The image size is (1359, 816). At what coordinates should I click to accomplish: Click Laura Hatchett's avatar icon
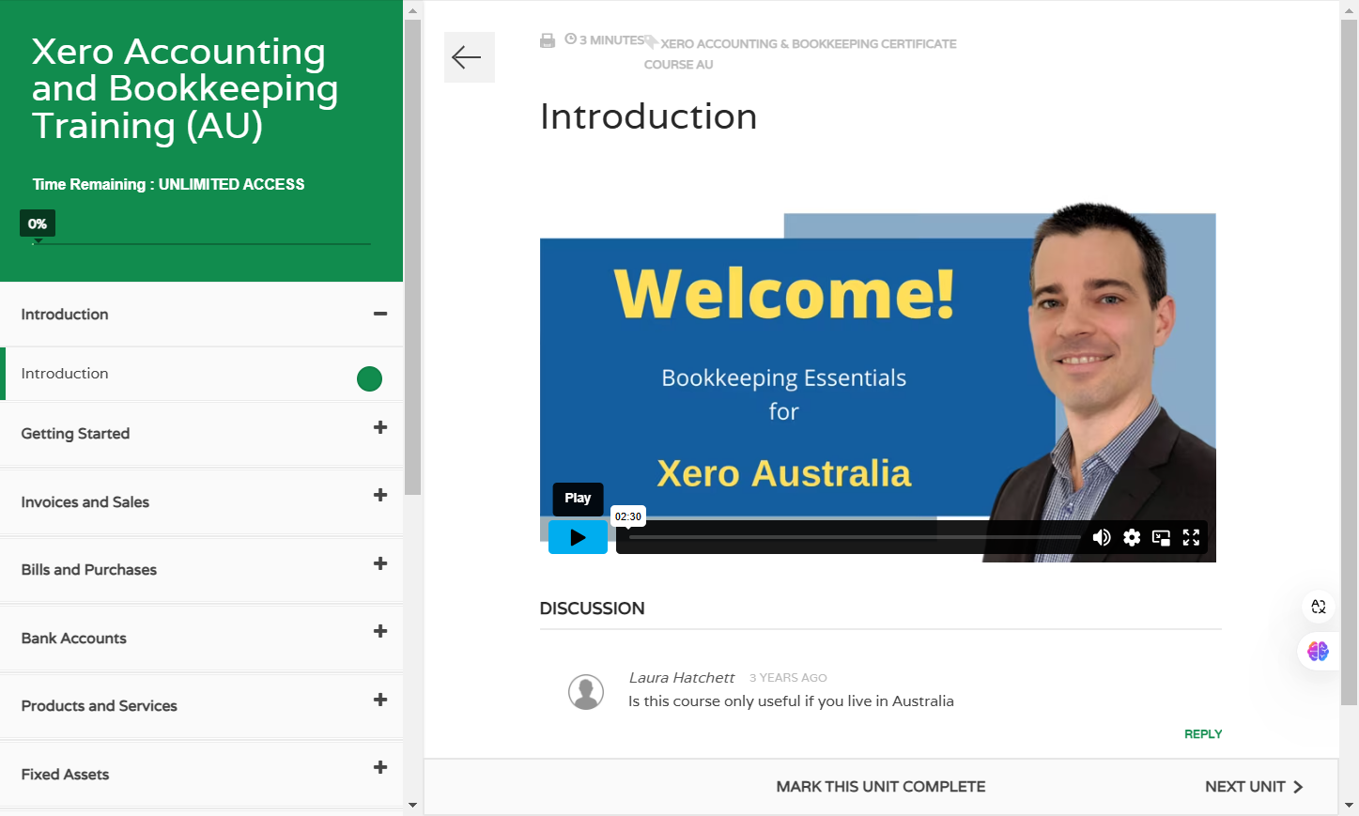point(586,692)
